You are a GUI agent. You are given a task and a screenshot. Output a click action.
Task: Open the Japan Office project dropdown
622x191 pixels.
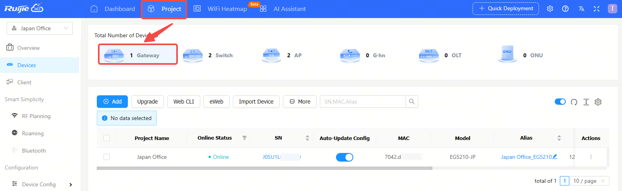(x=40, y=28)
